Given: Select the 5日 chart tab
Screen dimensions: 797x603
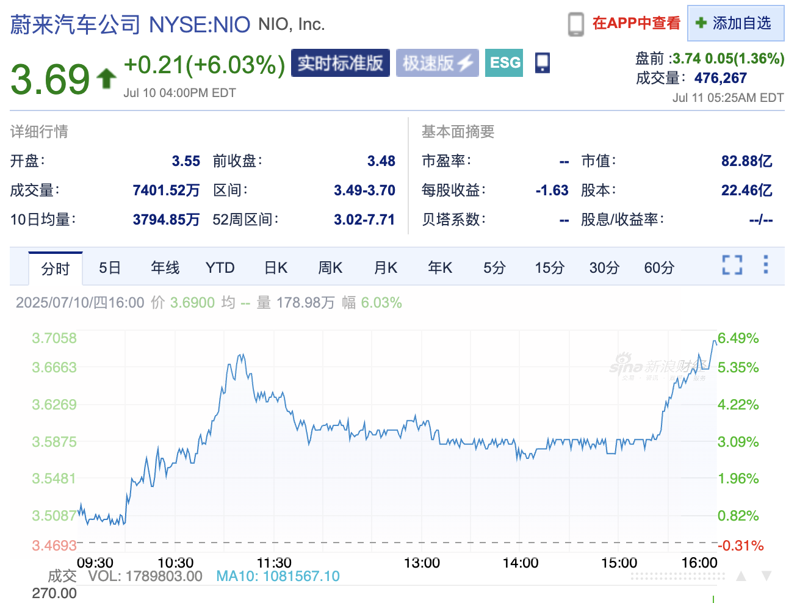Looking at the screenshot, I should [110, 268].
